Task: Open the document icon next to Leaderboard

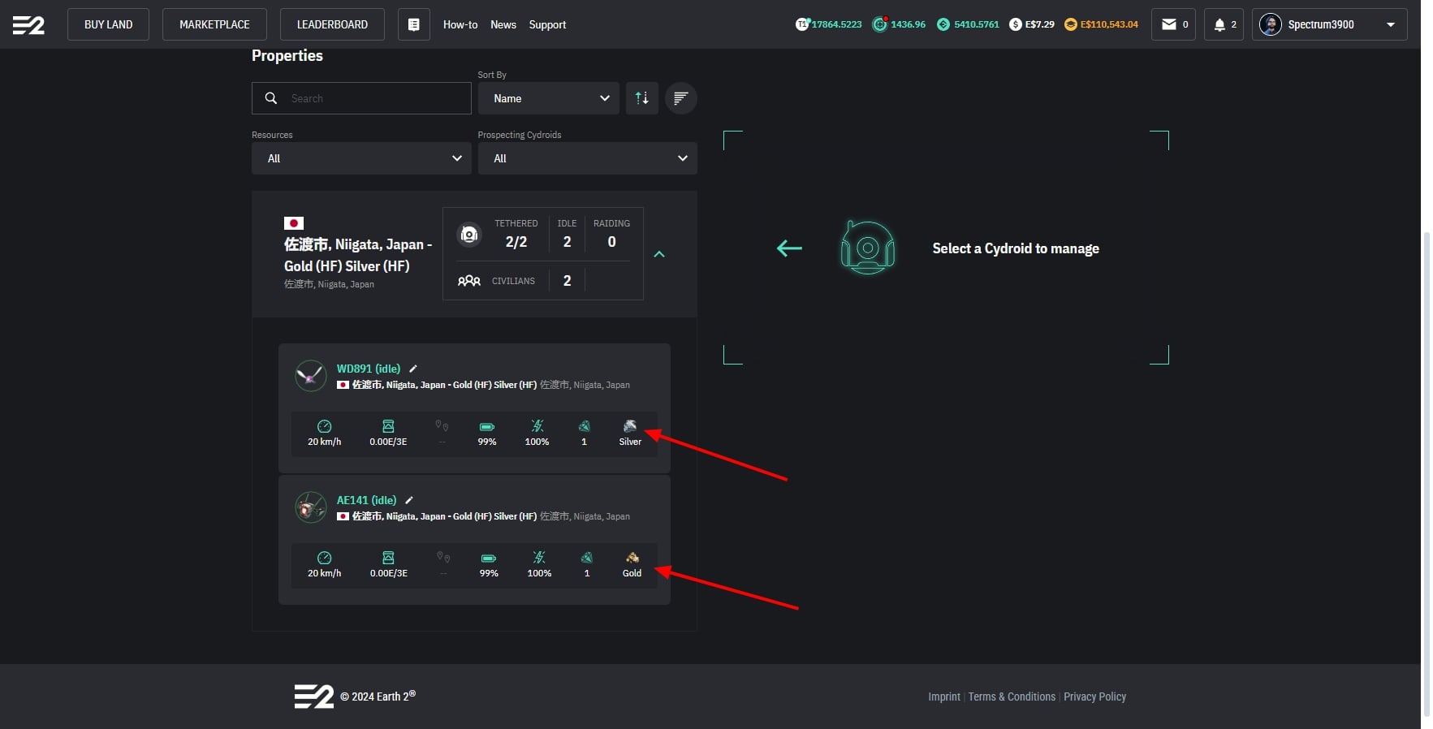Action: pyautogui.click(x=413, y=24)
